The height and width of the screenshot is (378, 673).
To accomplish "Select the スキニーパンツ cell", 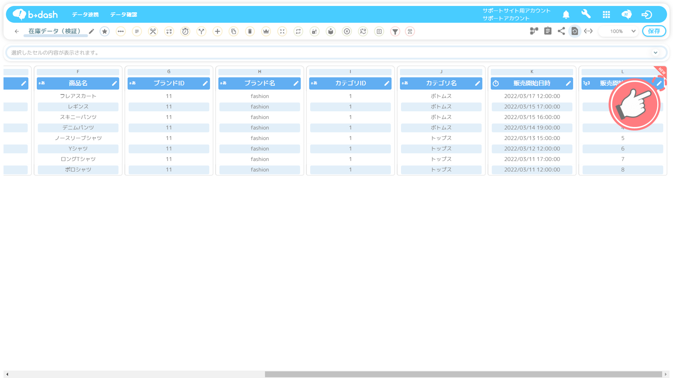I will coord(78,117).
